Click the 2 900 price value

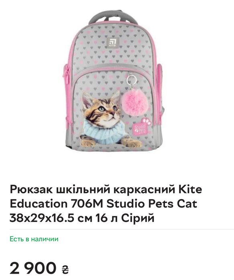[33, 268]
